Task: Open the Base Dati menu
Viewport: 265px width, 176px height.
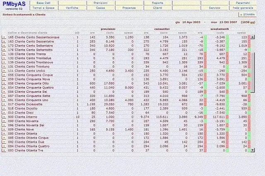Action: tap(43, 3)
